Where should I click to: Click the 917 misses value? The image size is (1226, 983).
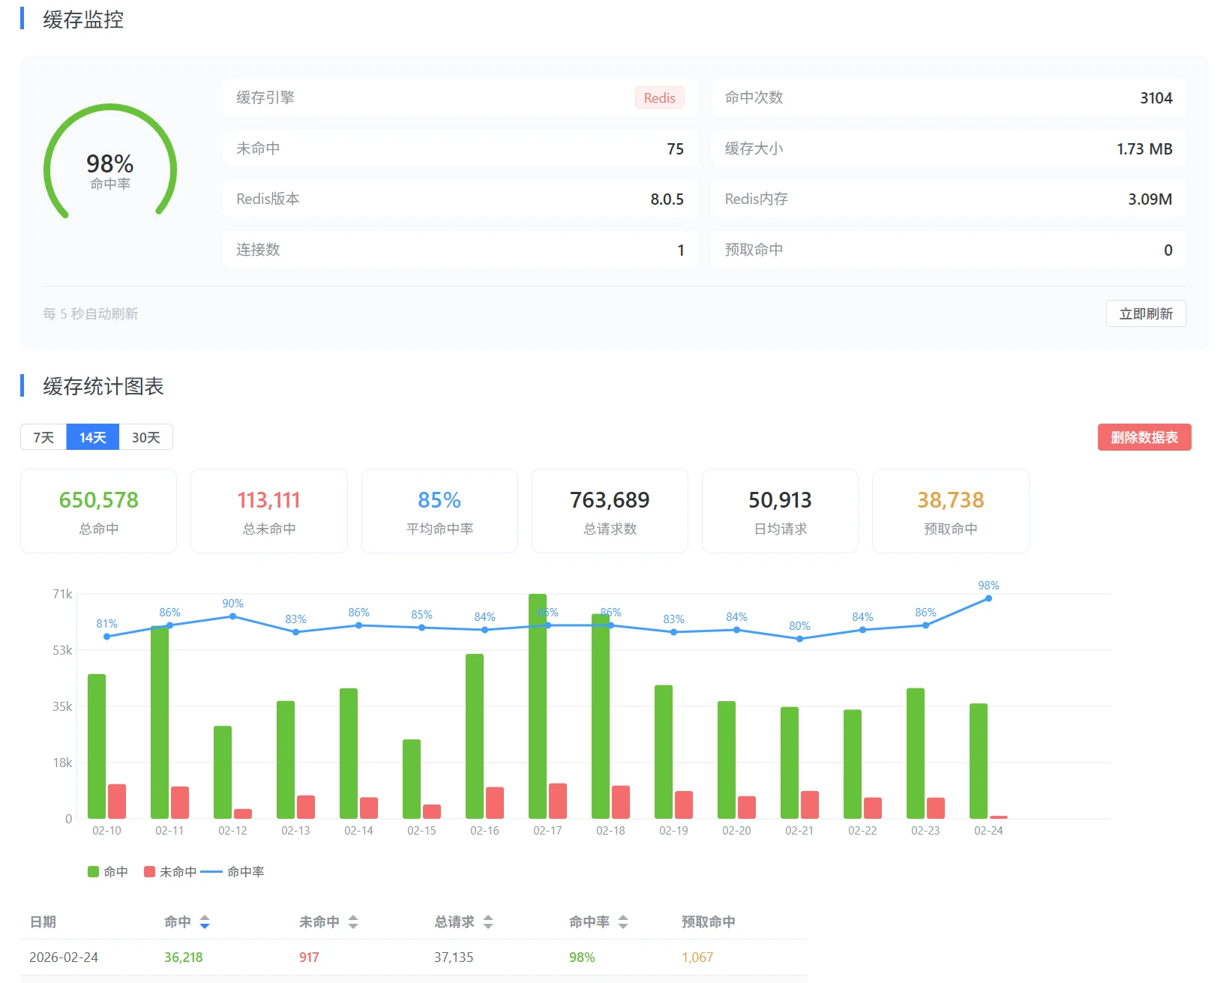[x=309, y=958]
